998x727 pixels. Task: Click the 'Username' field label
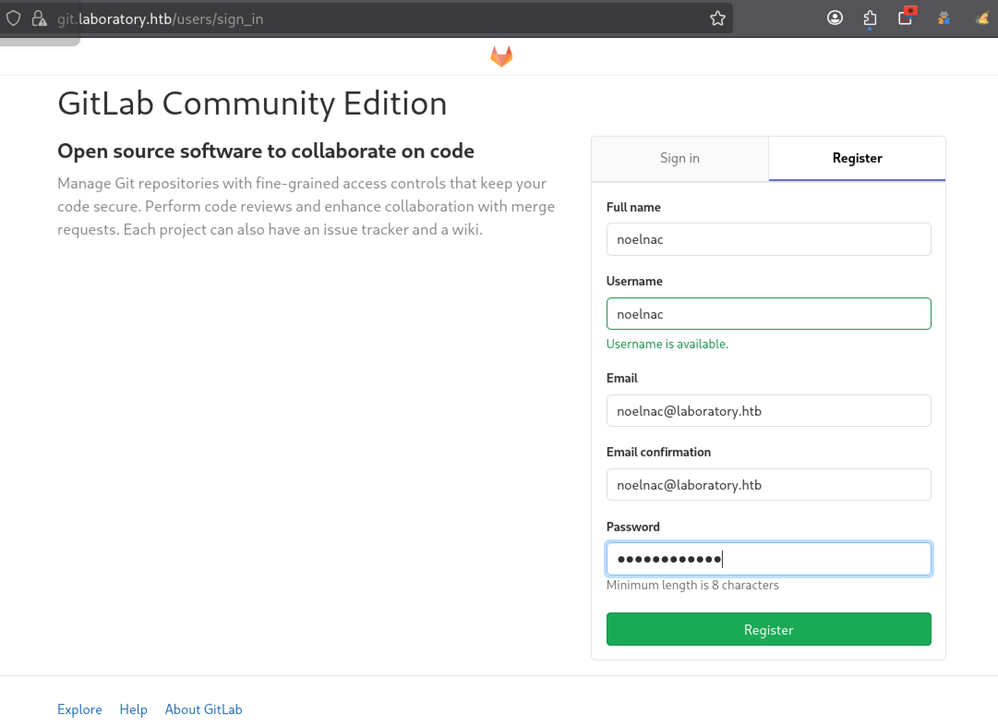tap(634, 281)
